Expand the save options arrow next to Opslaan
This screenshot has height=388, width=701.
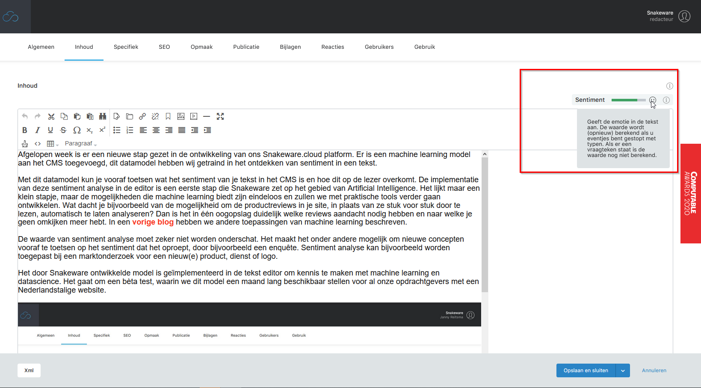(x=623, y=370)
